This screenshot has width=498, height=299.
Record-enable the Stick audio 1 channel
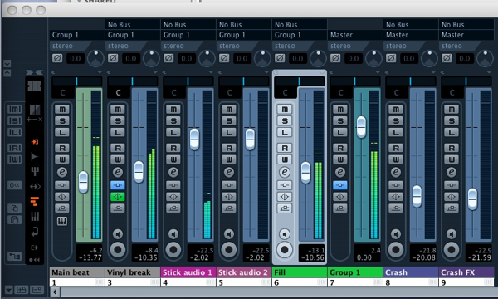[x=173, y=250]
